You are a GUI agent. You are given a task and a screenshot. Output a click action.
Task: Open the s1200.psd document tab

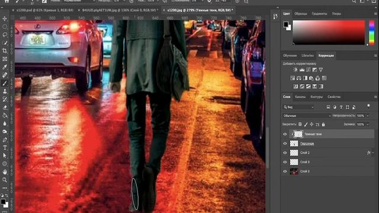point(45,10)
